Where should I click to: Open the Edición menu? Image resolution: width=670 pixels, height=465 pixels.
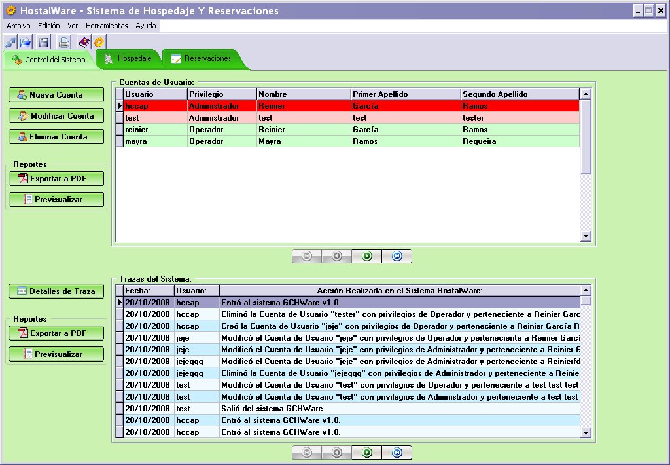tap(48, 26)
